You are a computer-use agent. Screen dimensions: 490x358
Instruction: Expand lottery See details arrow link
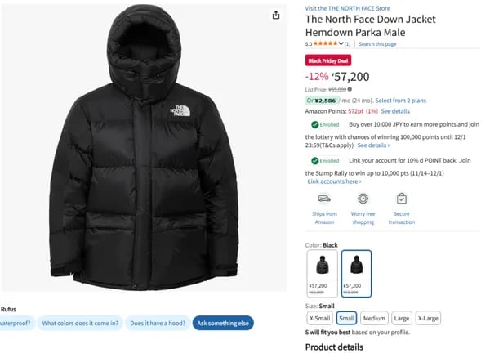click(x=373, y=145)
